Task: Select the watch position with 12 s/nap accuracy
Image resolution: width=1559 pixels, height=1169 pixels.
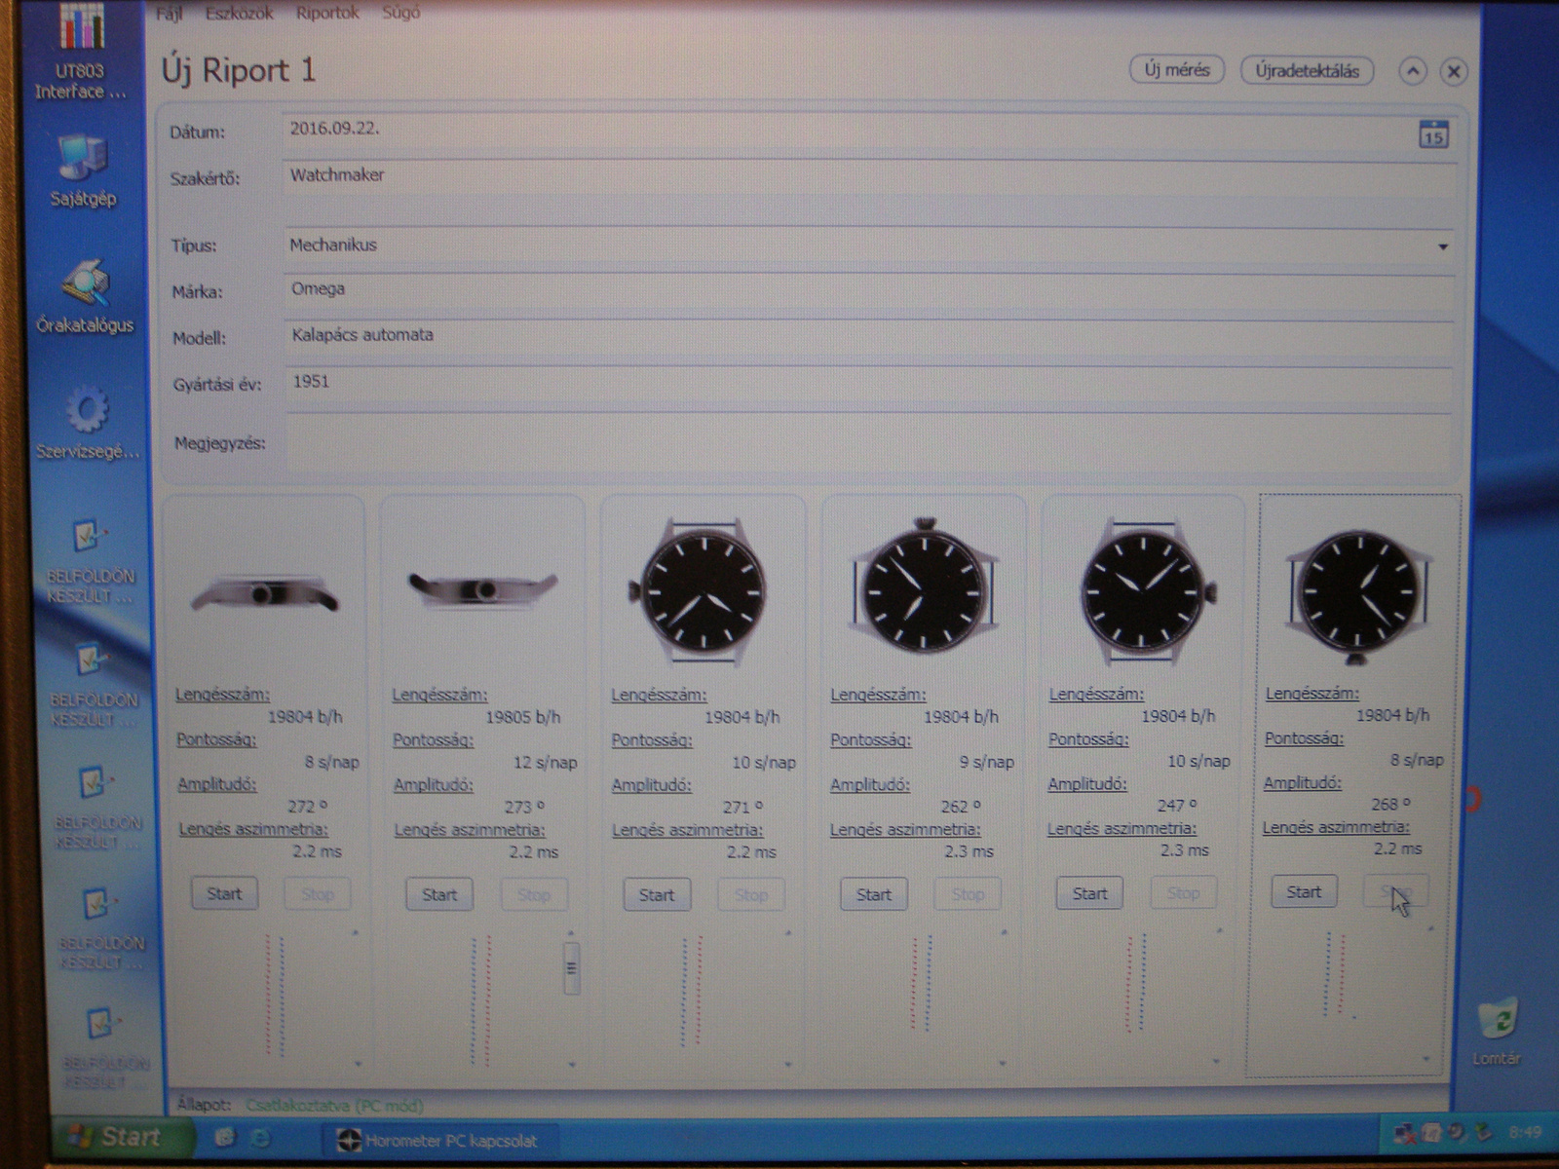Action: coord(483,589)
